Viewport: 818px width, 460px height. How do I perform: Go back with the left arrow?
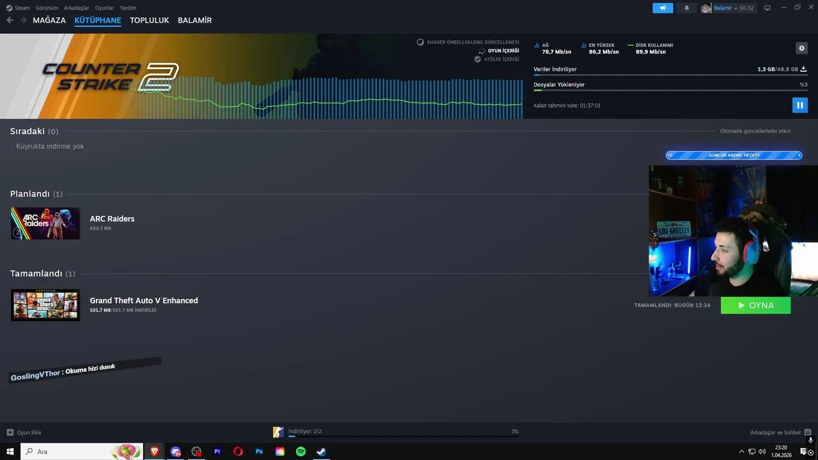coord(10,20)
